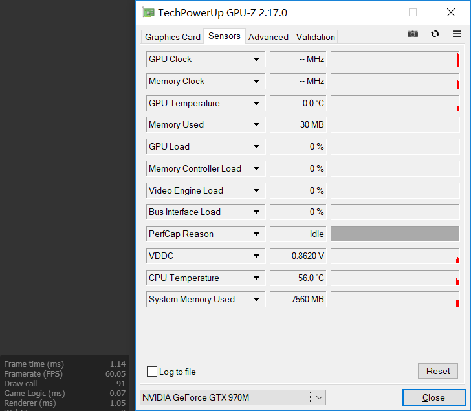Viewport: 471px width, 411px height.
Task: Take a screenshot with the camera icon
Action: (412, 34)
